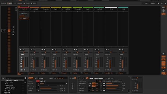Select *XY Pad in device list
The height and width of the screenshot is (94, 167).
coord(8,91)
